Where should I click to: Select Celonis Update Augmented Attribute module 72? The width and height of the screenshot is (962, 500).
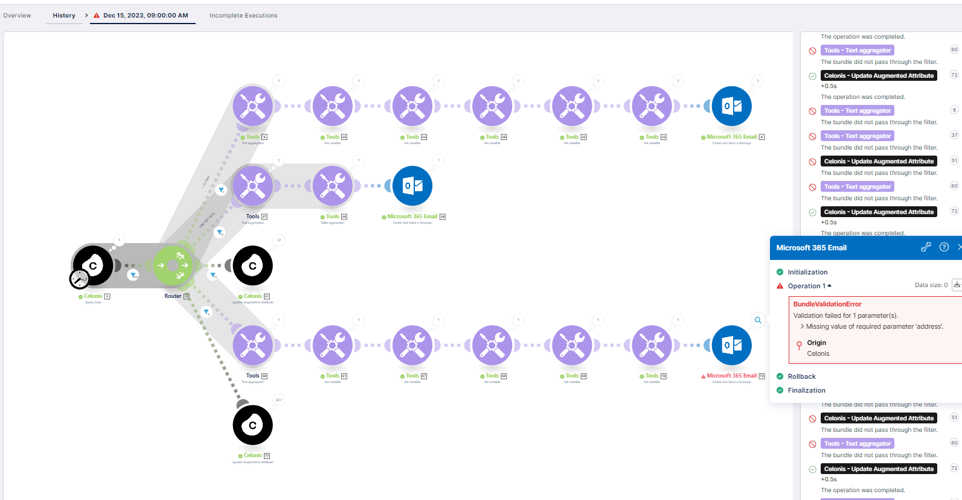(x=252, y=425)
